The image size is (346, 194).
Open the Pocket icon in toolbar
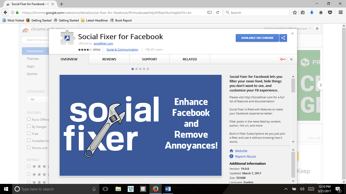pos(330,12)
